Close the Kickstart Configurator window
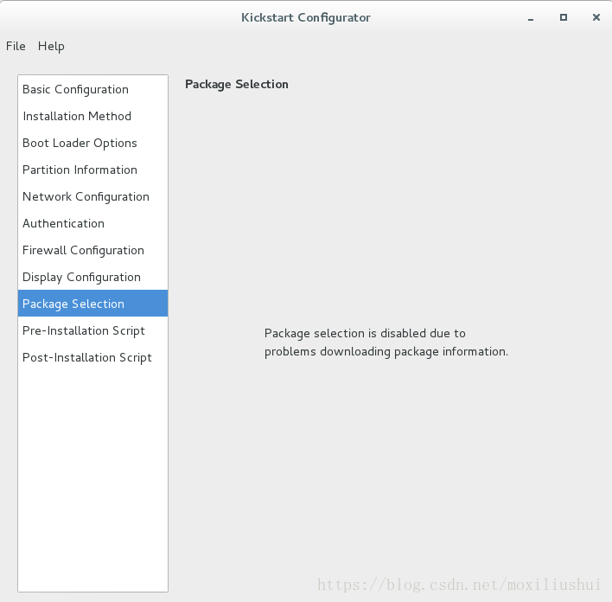 coord(596,17)
